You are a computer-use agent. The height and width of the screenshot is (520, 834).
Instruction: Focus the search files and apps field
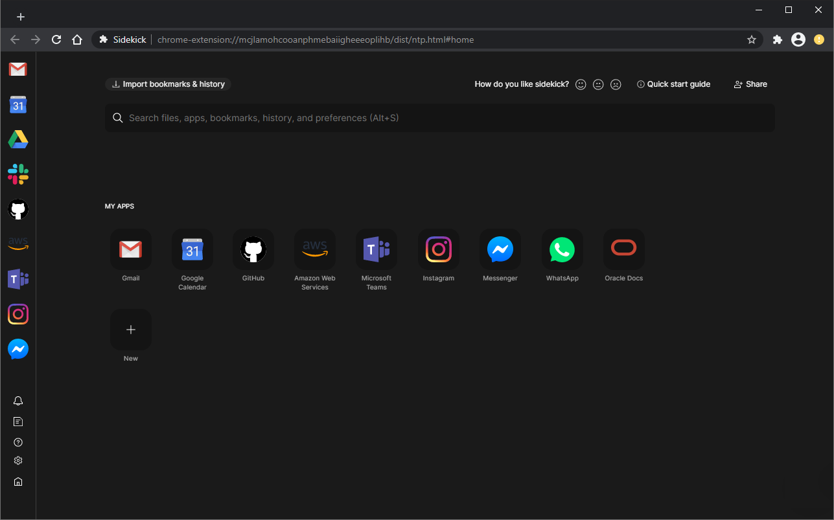tap(440, 118)
